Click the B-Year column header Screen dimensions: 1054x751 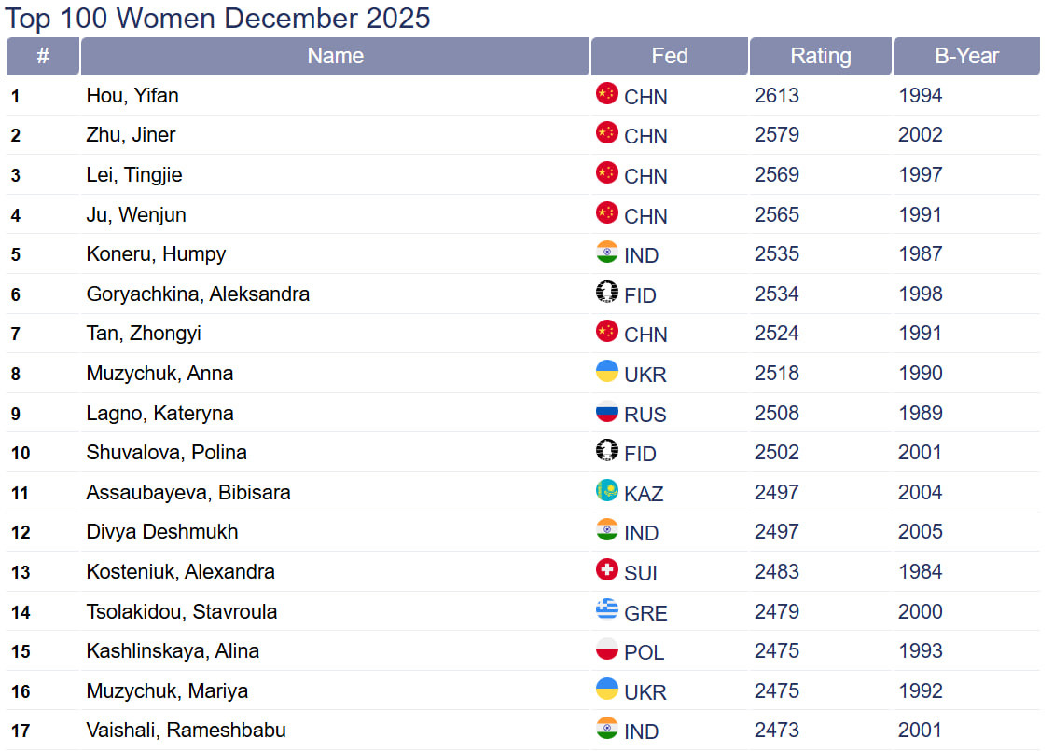pyautogui.click(x=966, y=56)
